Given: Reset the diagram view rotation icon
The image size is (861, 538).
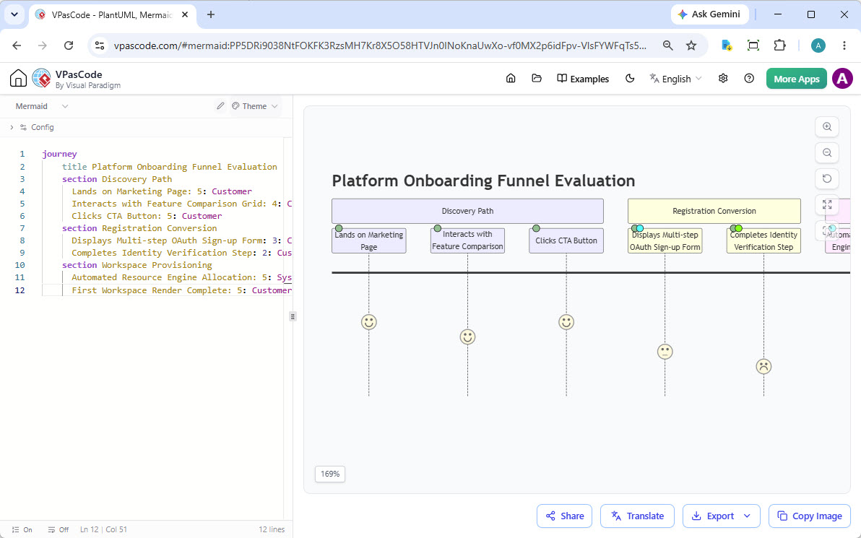Looking at the screenshot, I should 827,178.
